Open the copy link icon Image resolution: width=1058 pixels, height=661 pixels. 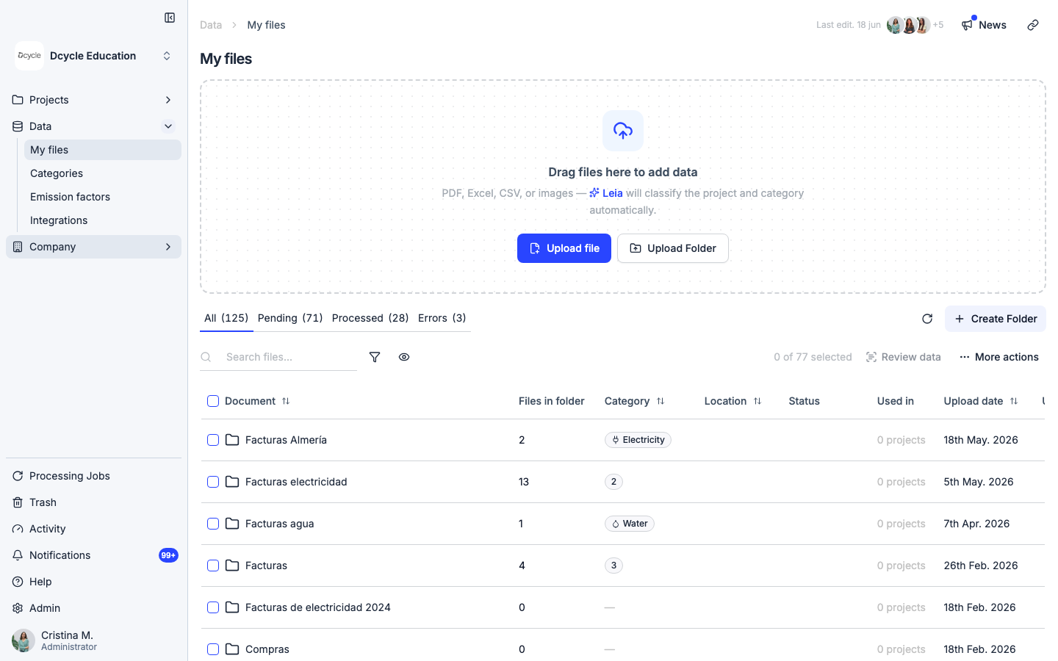1033,25
